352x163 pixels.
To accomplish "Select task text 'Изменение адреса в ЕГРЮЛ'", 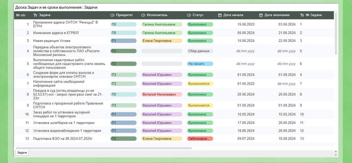I will (56, 33).
